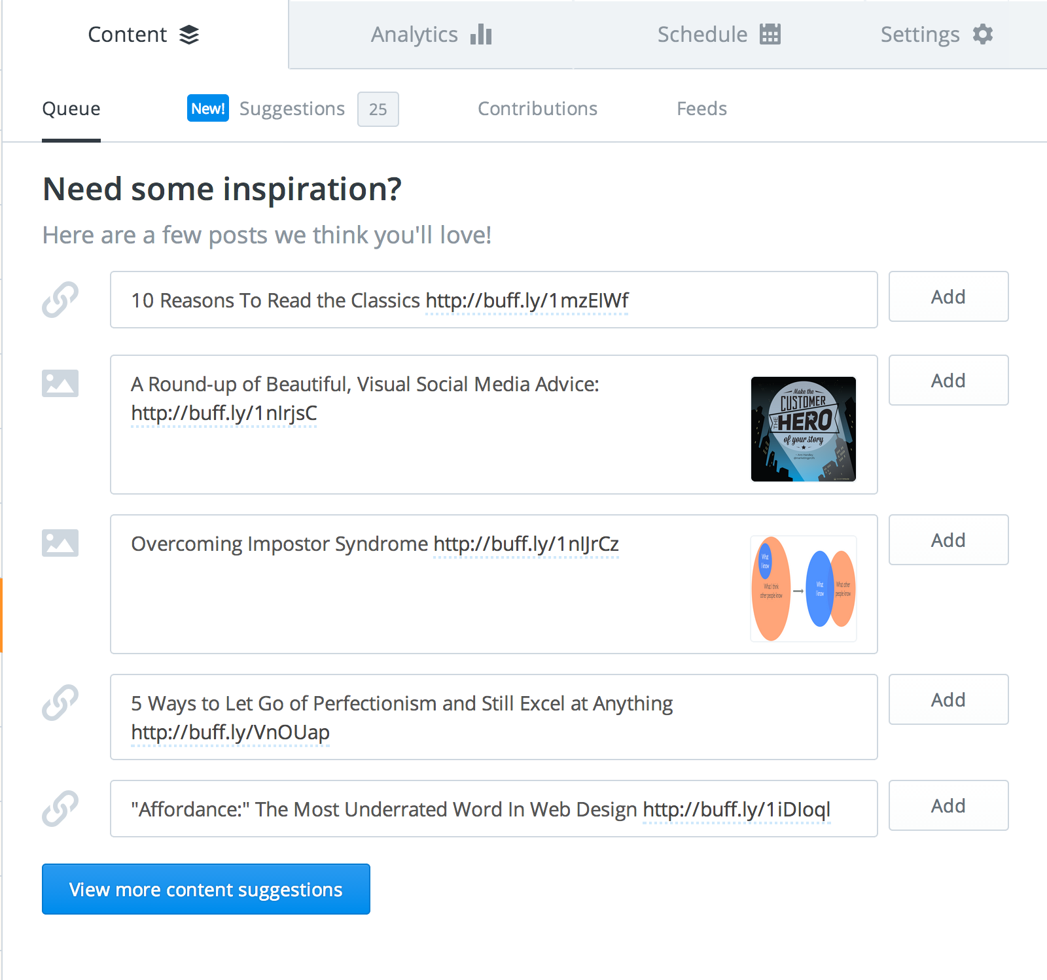This screenshot has height=980, width=1047.
Task: Open the Contributions tab
Action: coord(537,109)
